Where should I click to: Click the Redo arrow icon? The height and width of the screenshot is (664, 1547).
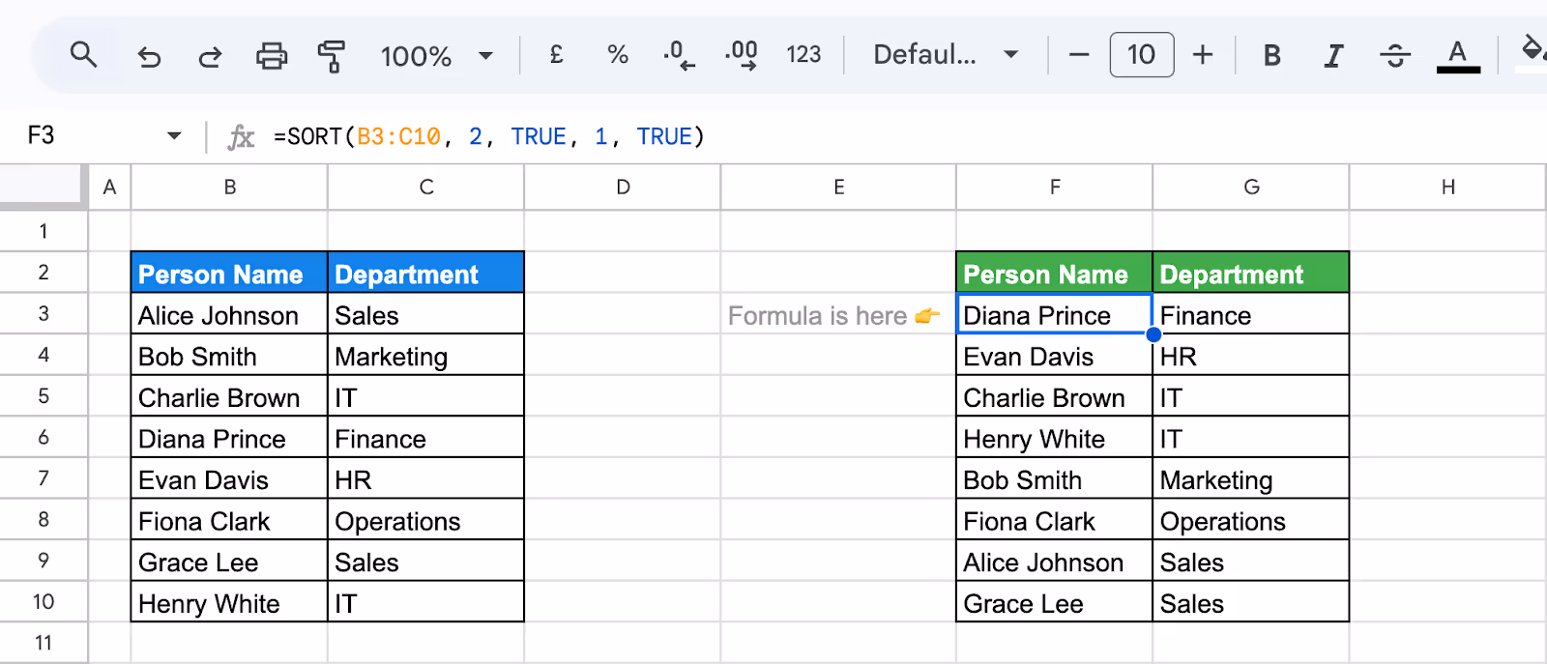210,56
